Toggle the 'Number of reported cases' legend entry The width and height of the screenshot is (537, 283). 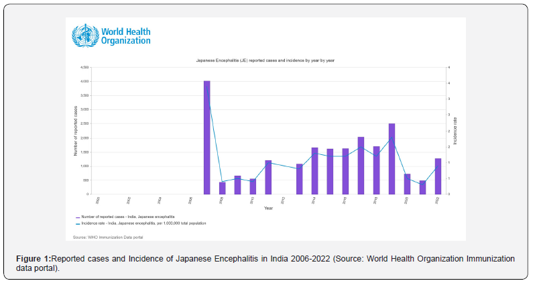click(125, 217)
